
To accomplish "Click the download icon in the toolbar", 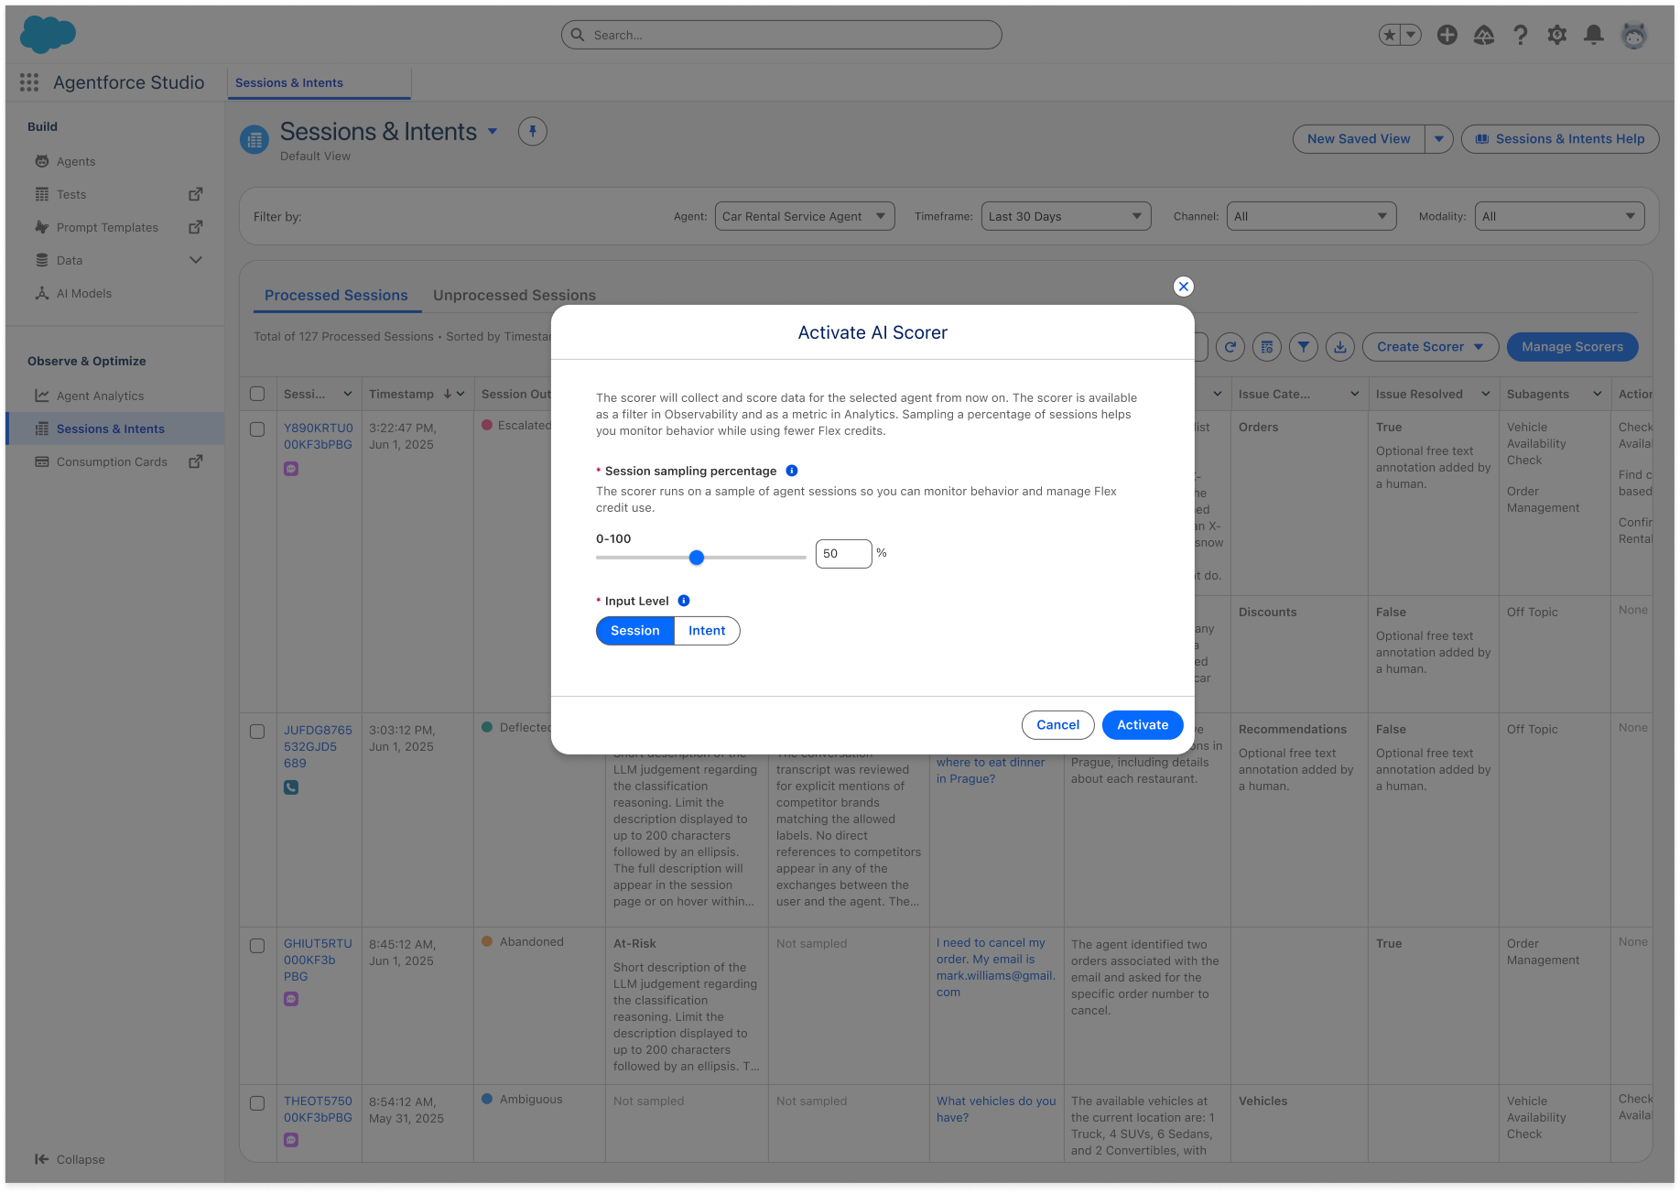I will 1340,347.
